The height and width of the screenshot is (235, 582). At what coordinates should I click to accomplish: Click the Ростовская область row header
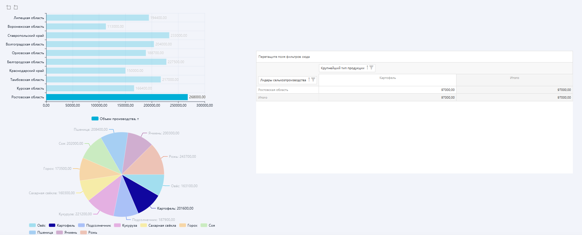273,90
